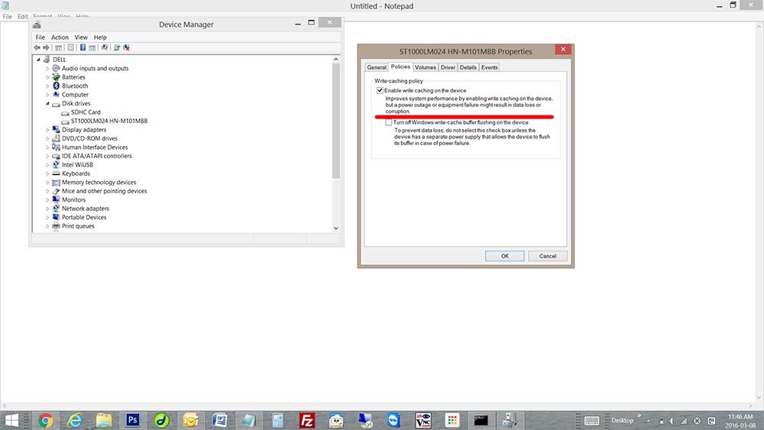The image size is (764, 430).
Task: Open the View menu in Device Manager
Action: pyautogui.click(x=81, y=37)
